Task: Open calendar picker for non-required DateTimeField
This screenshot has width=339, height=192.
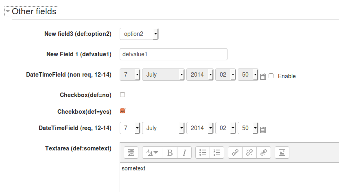Action: 263,76
